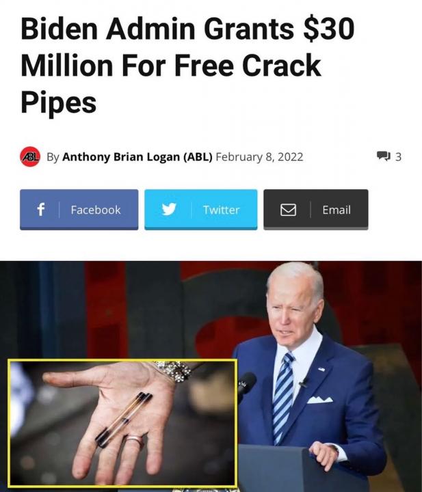The height and width of the screenshot is (492, 422).
Task: Open the red ABL author avatar
Action: (x=30, y=156)
